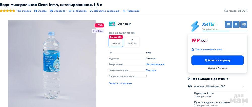Click the lightning bolt Хиты icon
This screenshot has height=107, width=252.
pyautogui.click(x=195, y=26)
